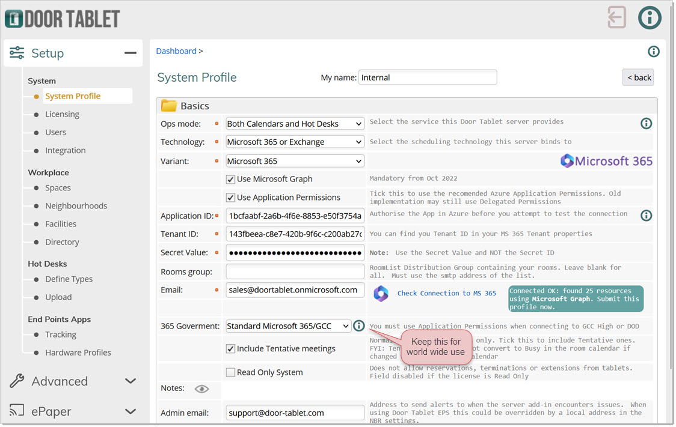Uncheck Use Microsoft Graph
The width and height of the screenshot is (676, 427).
click(x=231, y=180)
